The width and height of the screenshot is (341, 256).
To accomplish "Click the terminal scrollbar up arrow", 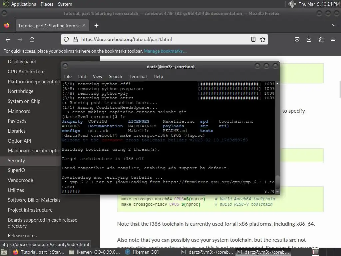I will point(277,84).
